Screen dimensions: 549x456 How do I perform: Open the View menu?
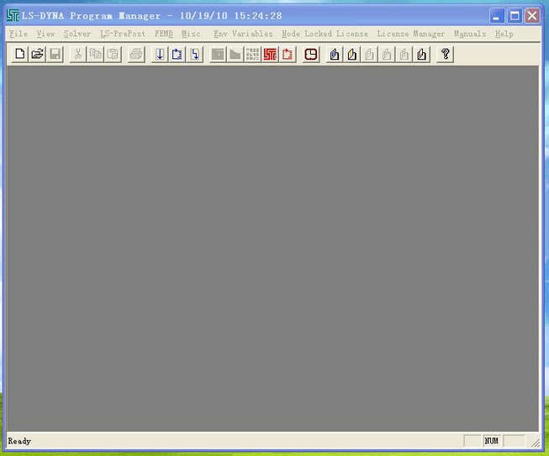coord(45,34)
